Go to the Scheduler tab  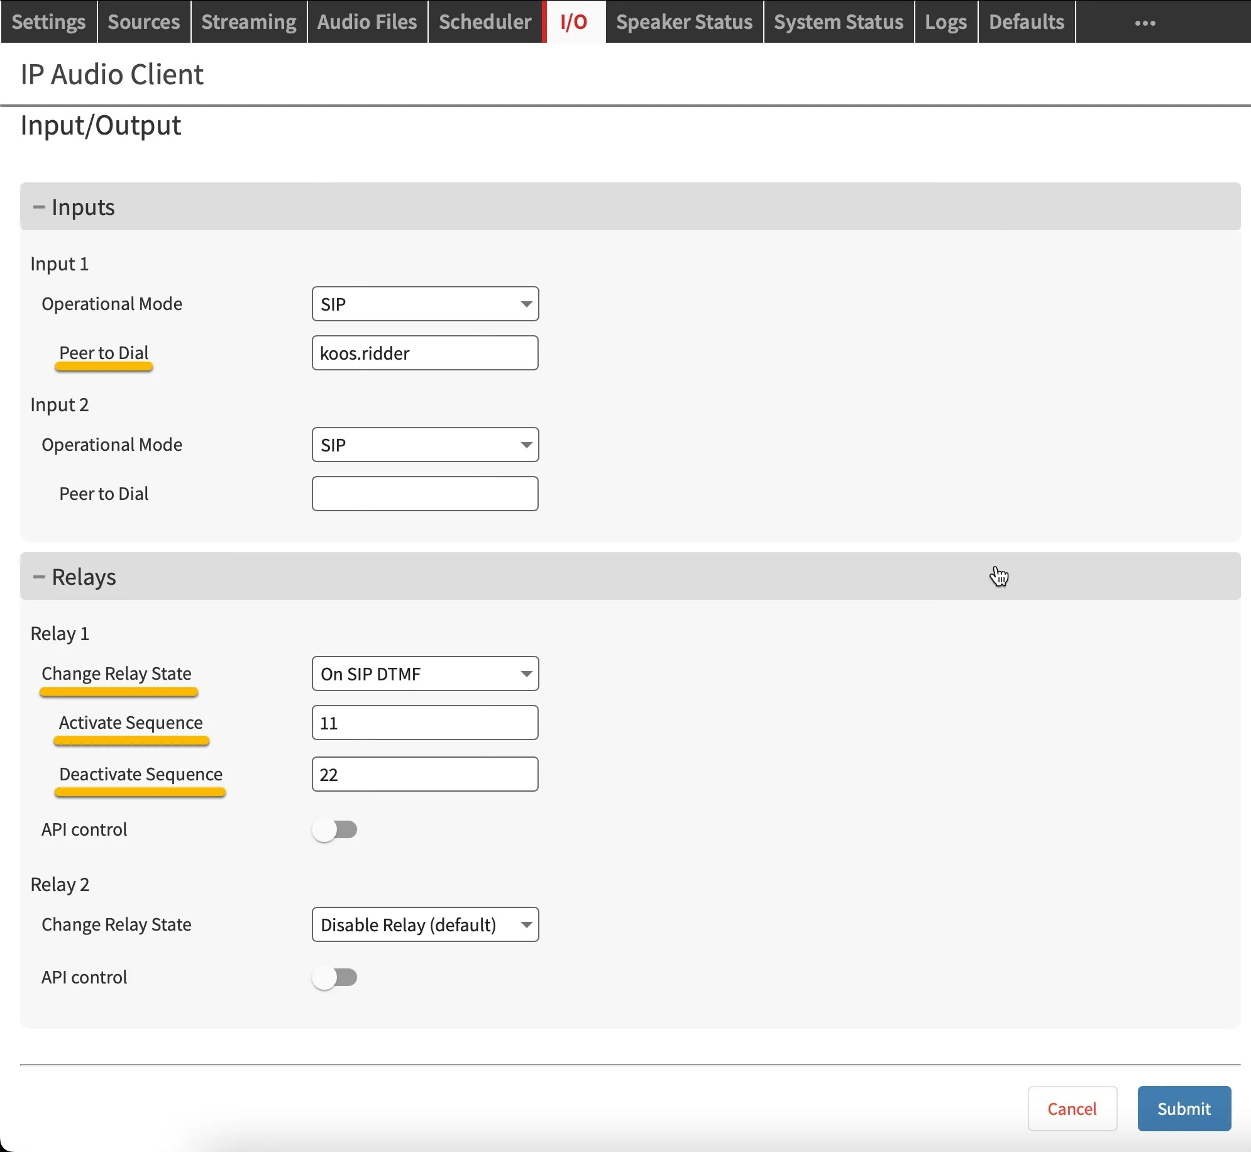(485, 22)
